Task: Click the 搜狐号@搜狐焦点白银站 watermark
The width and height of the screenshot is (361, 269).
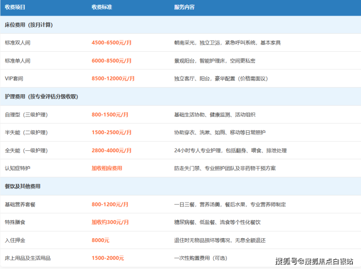Action: point(314,261)
